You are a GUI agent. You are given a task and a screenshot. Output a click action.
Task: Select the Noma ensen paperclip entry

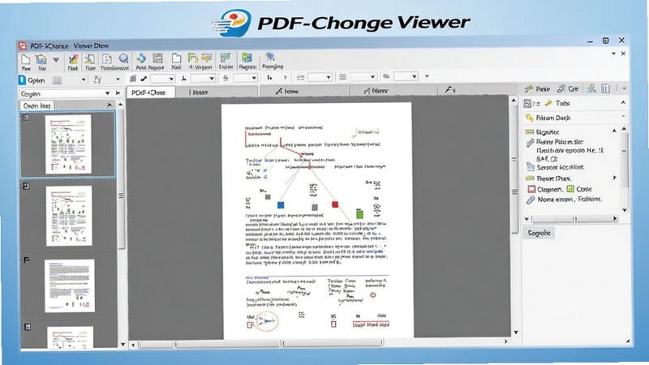tap(563, 200)
